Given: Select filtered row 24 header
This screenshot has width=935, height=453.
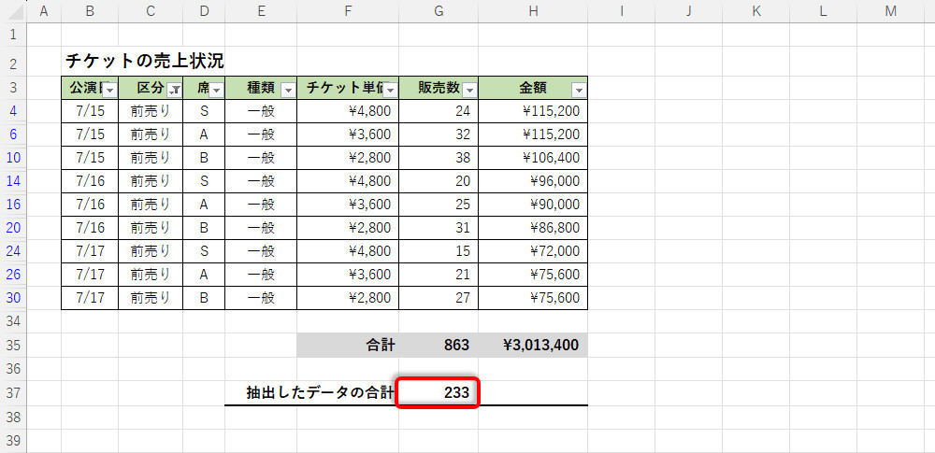Looking at the screenshot, I should click(x=13, y=251).
